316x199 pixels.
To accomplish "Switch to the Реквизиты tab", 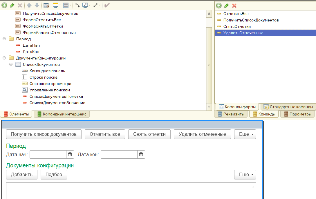I will [231, 114].
